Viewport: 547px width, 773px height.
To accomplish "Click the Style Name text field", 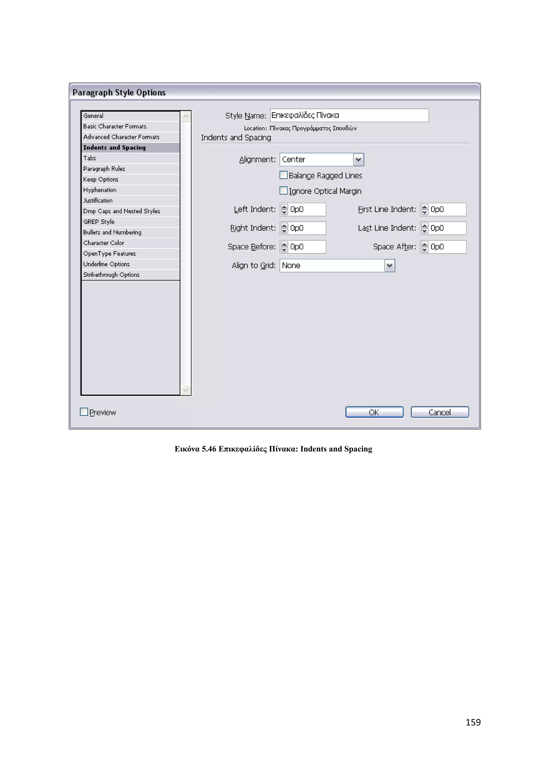I will pyautogui.click(x=349, y=116).
